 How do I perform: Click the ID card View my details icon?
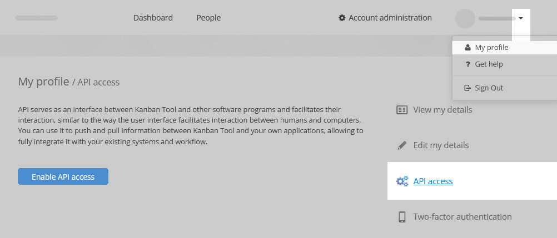402,110
